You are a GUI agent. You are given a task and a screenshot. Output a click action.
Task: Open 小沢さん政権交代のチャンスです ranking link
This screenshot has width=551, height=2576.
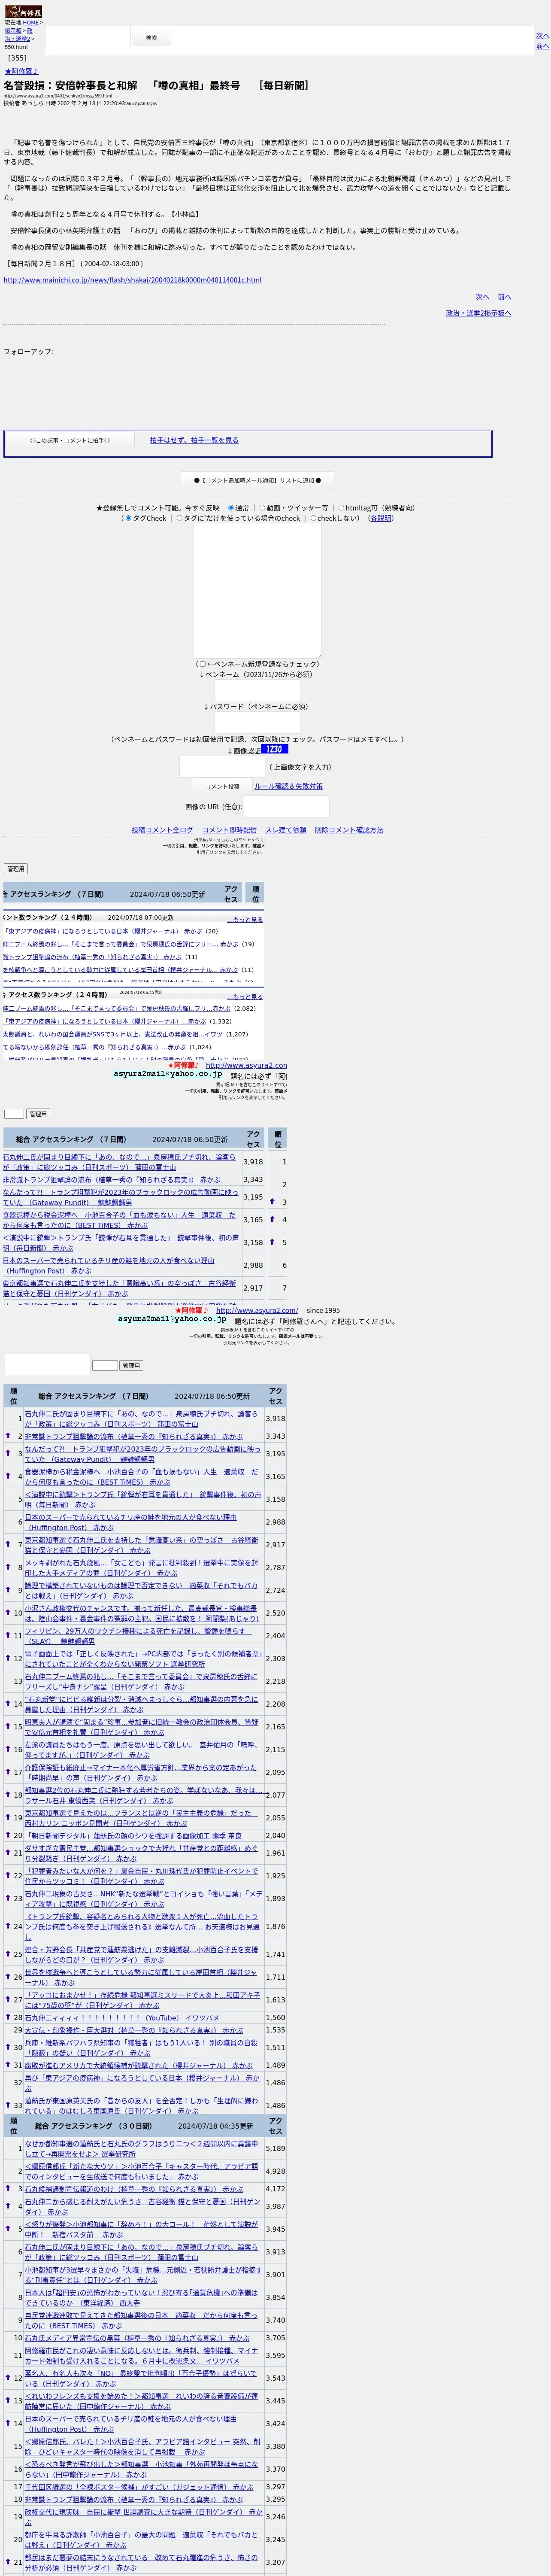(141, 1613)
